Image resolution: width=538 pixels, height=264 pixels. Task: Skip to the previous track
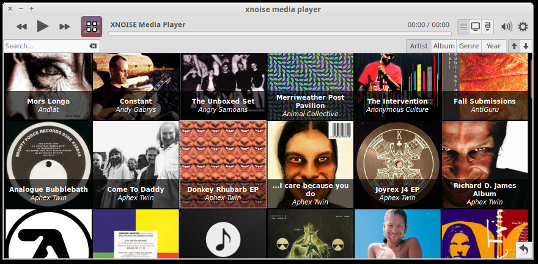coord(21,26)
